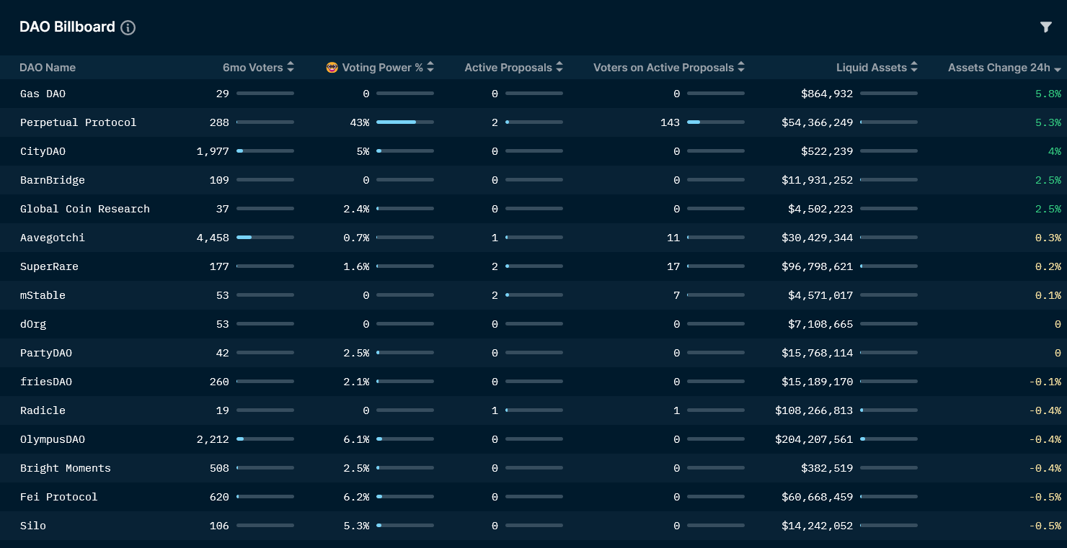Click OlympusDAO liquid assets bar
This screenshot has width=1067, height=548.
tap(889, 439)
